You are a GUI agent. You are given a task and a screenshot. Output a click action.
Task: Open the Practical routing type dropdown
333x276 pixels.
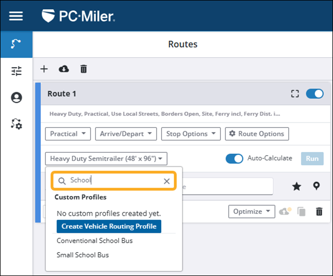point(68,134)
